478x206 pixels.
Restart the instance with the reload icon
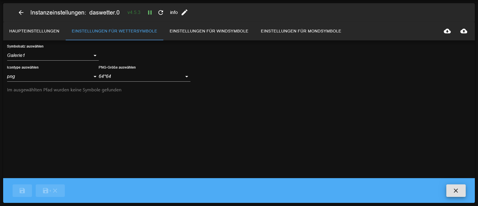point(161,13)
